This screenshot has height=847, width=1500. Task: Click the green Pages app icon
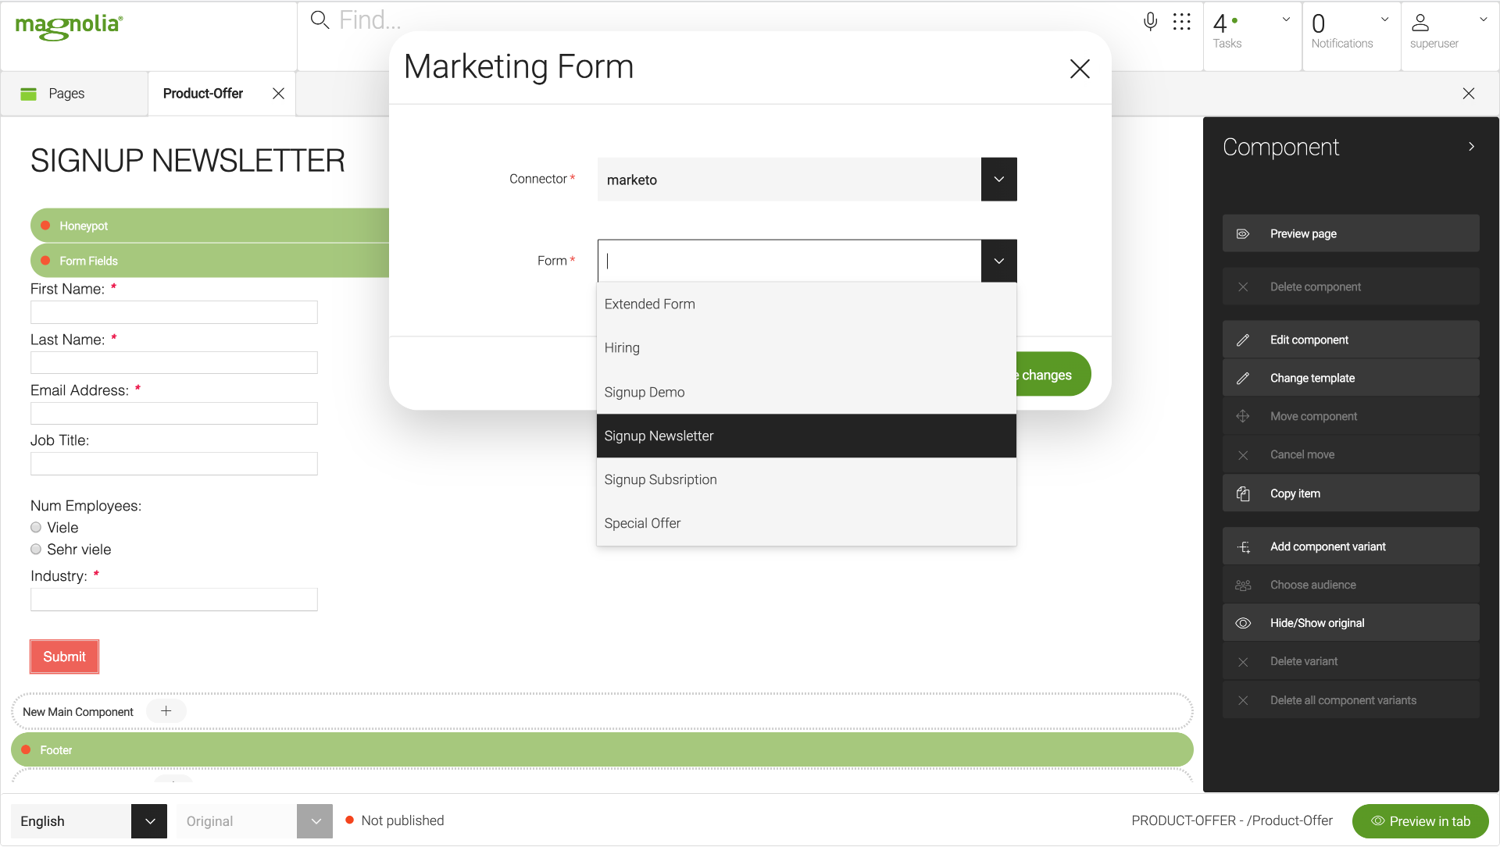point(28,93)
